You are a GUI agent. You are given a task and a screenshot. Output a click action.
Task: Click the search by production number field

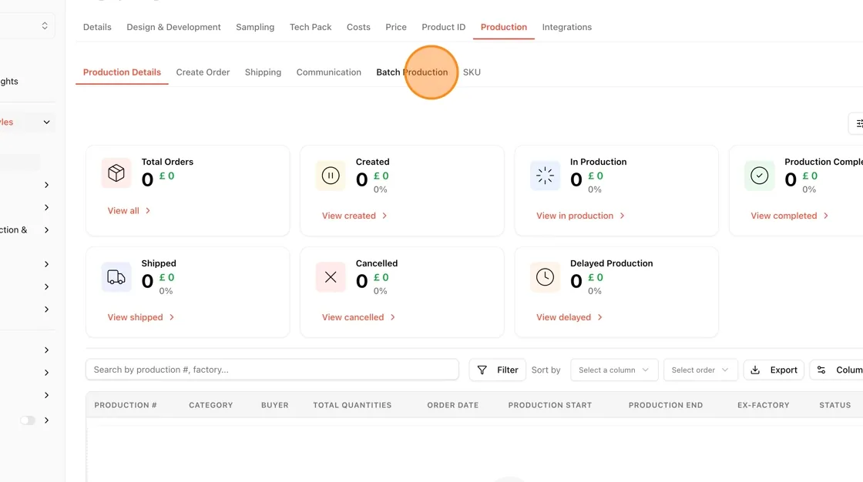point(272,370)
